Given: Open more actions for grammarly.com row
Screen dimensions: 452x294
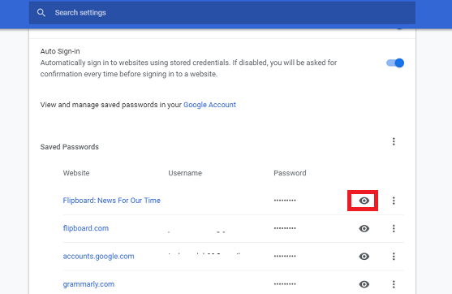Looking at the screenshot, I should (x=394, y=284).
